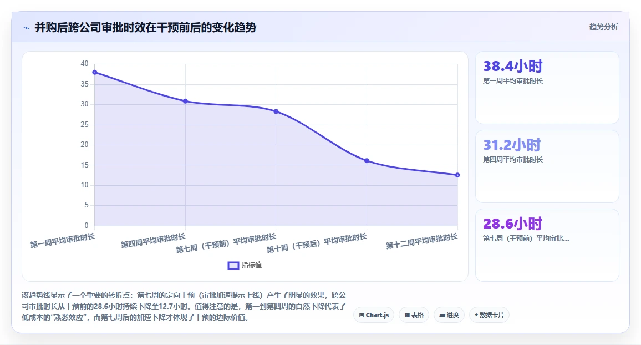Click x-axis label 第七周（干预前）平均审批时长

click(x=226, y=243)
